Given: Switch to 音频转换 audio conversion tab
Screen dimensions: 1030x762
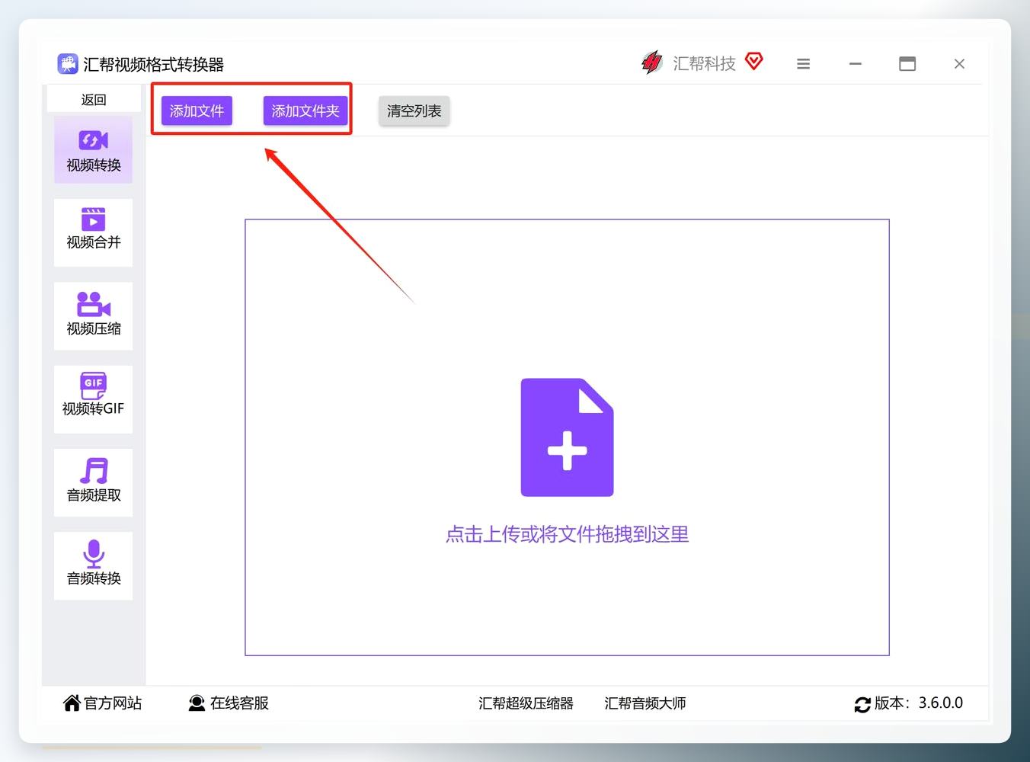Looking at the screenshot, I should point(93,565).
